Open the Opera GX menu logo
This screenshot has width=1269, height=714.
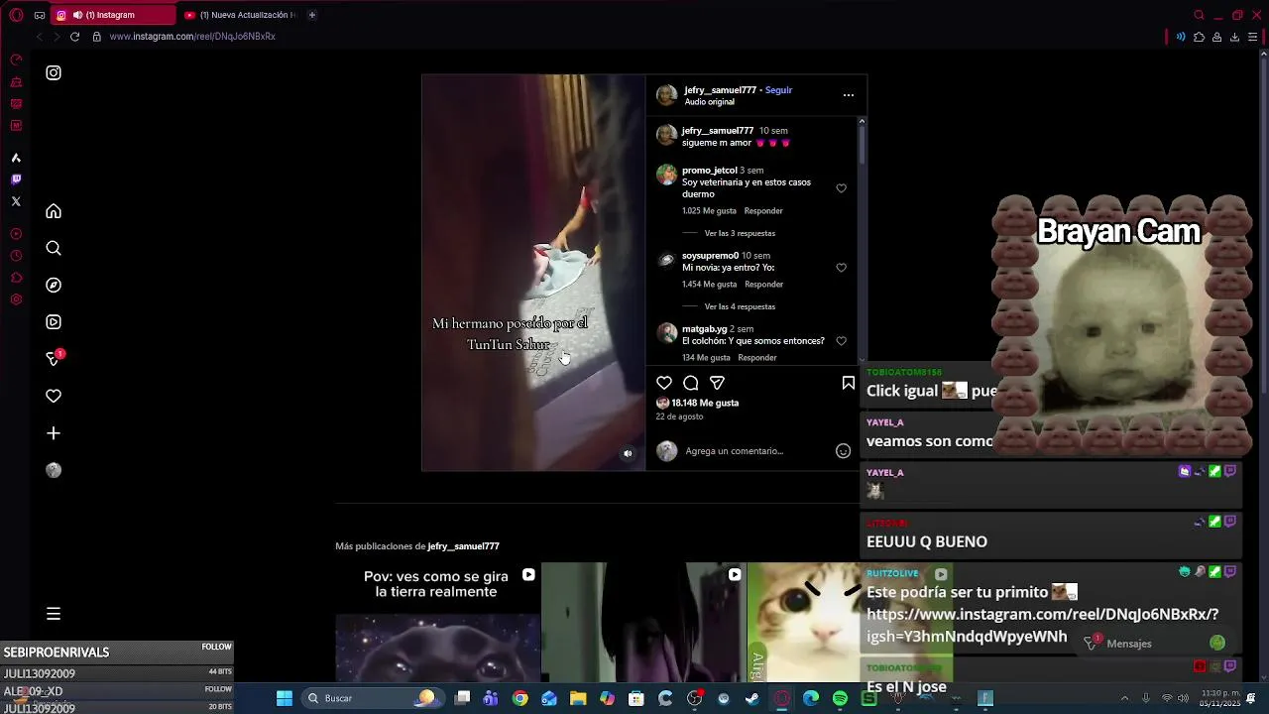[x=16, y=15]
